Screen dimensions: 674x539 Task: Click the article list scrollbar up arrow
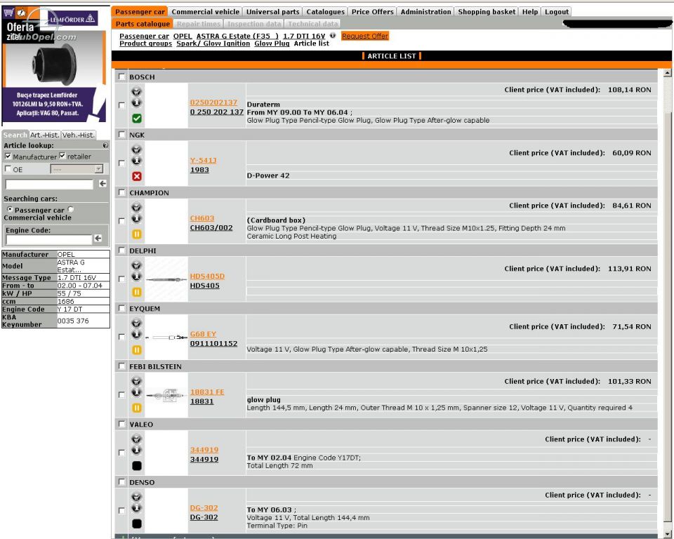(x=667, y=73)
